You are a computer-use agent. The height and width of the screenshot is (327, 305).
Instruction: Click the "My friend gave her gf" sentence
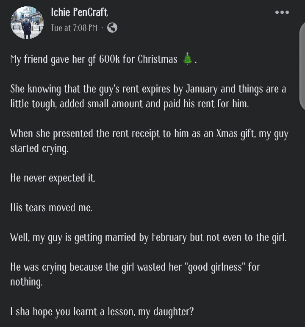(53, 59)
